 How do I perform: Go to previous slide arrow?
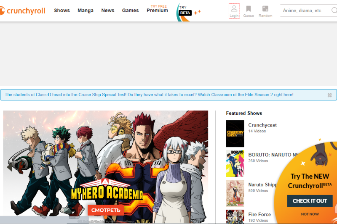(x=9, y=167)
